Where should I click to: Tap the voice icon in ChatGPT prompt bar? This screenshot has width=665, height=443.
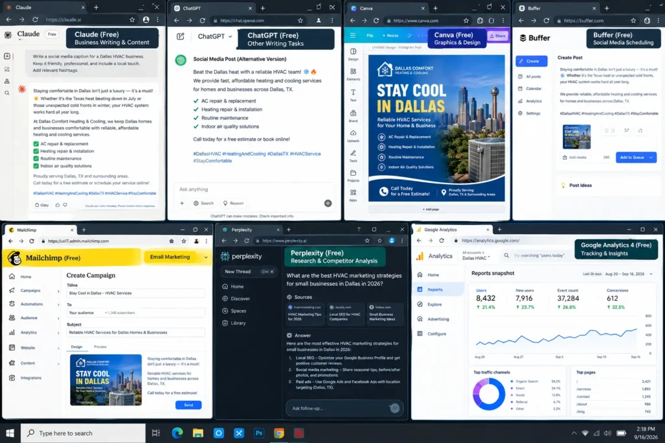click(x=328, y=203)
